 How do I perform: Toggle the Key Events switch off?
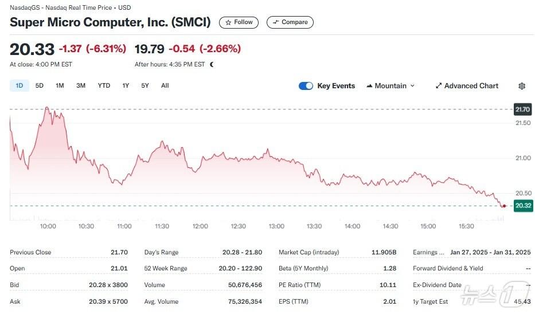306,86
